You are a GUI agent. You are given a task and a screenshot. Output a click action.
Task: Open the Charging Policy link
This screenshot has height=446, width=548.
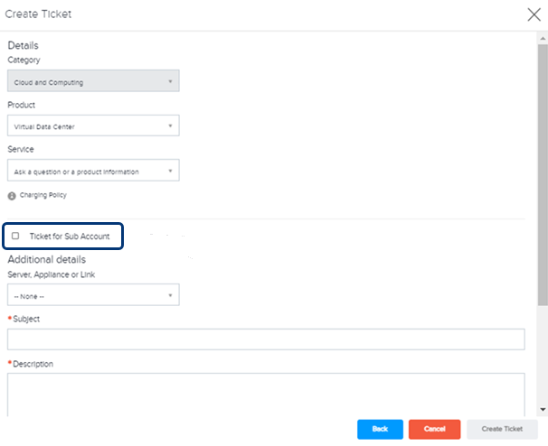[43, 195]
